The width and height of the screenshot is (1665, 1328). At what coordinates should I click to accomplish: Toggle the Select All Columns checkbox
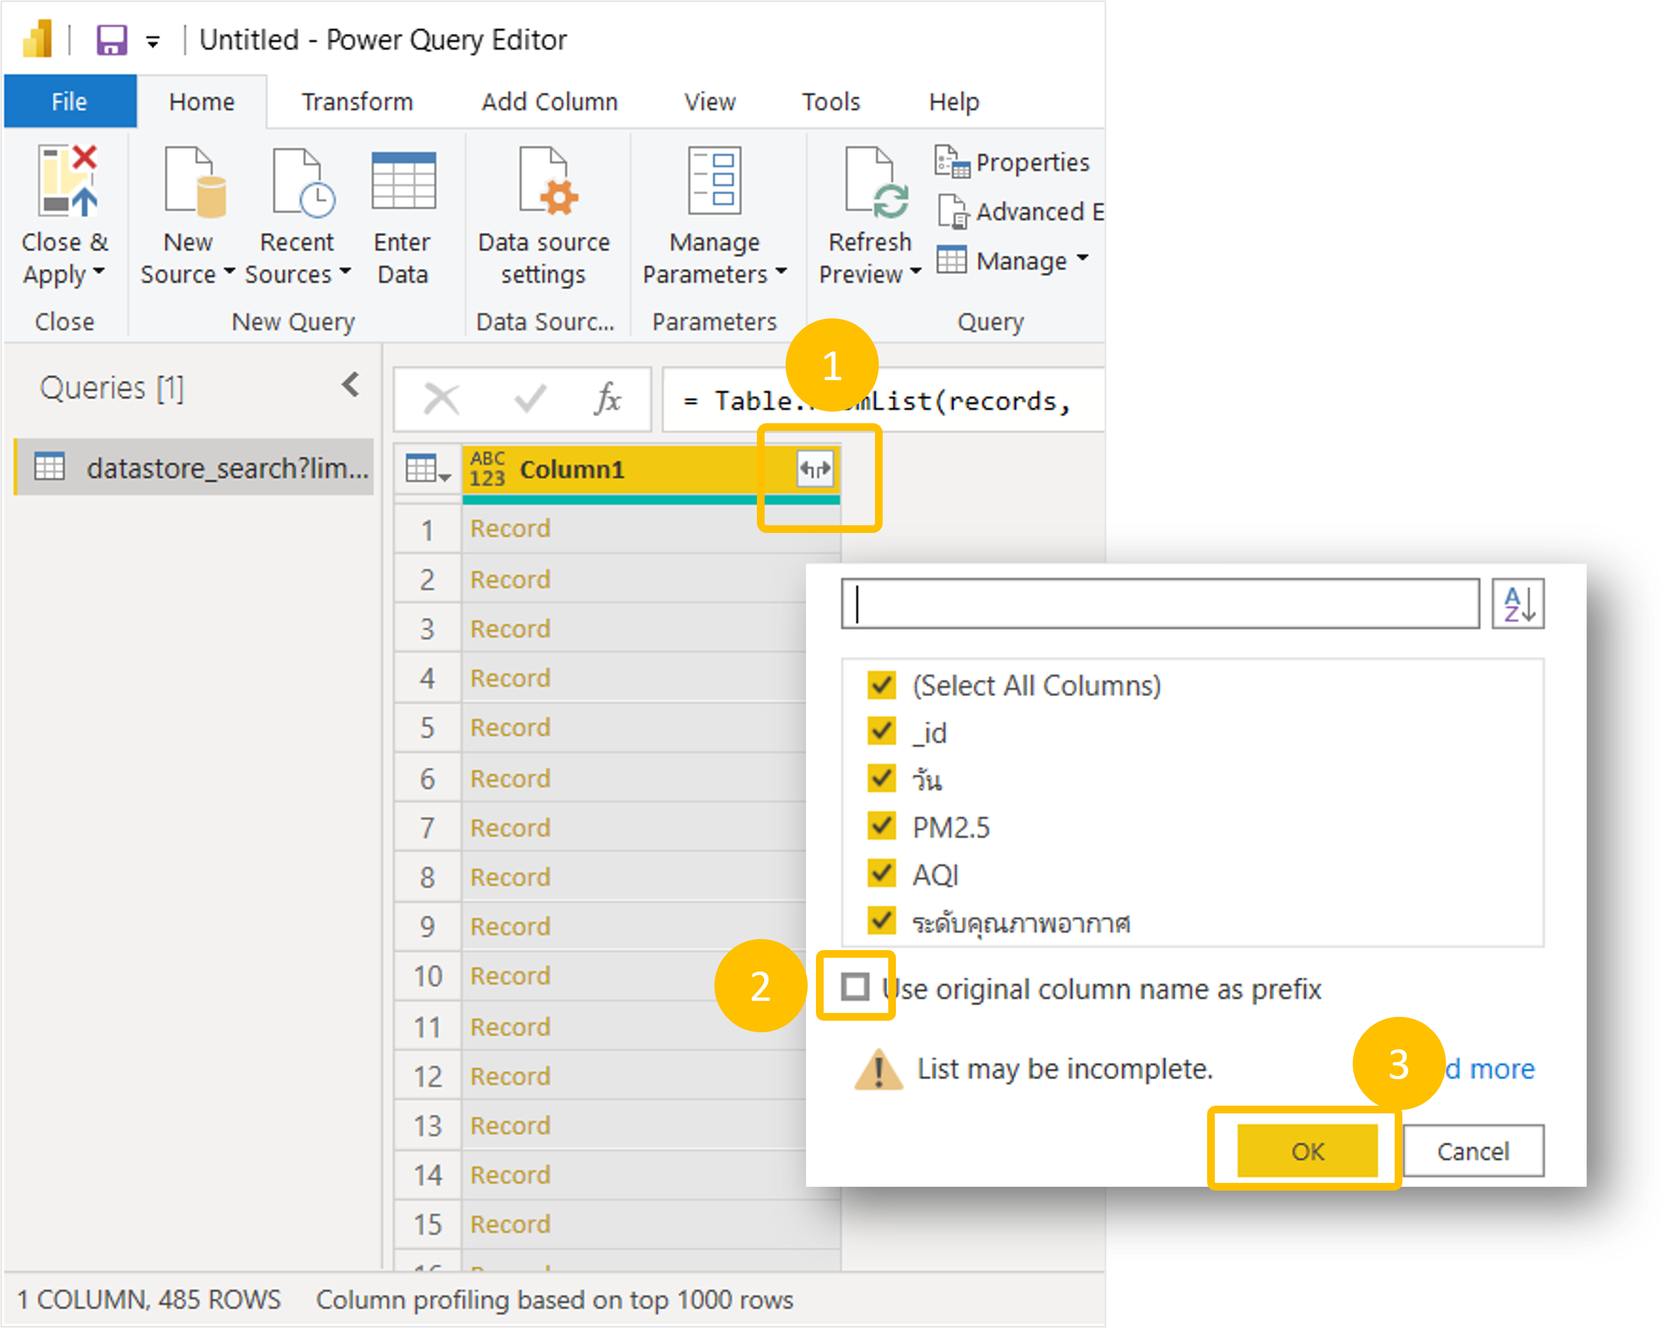(881, 685)
